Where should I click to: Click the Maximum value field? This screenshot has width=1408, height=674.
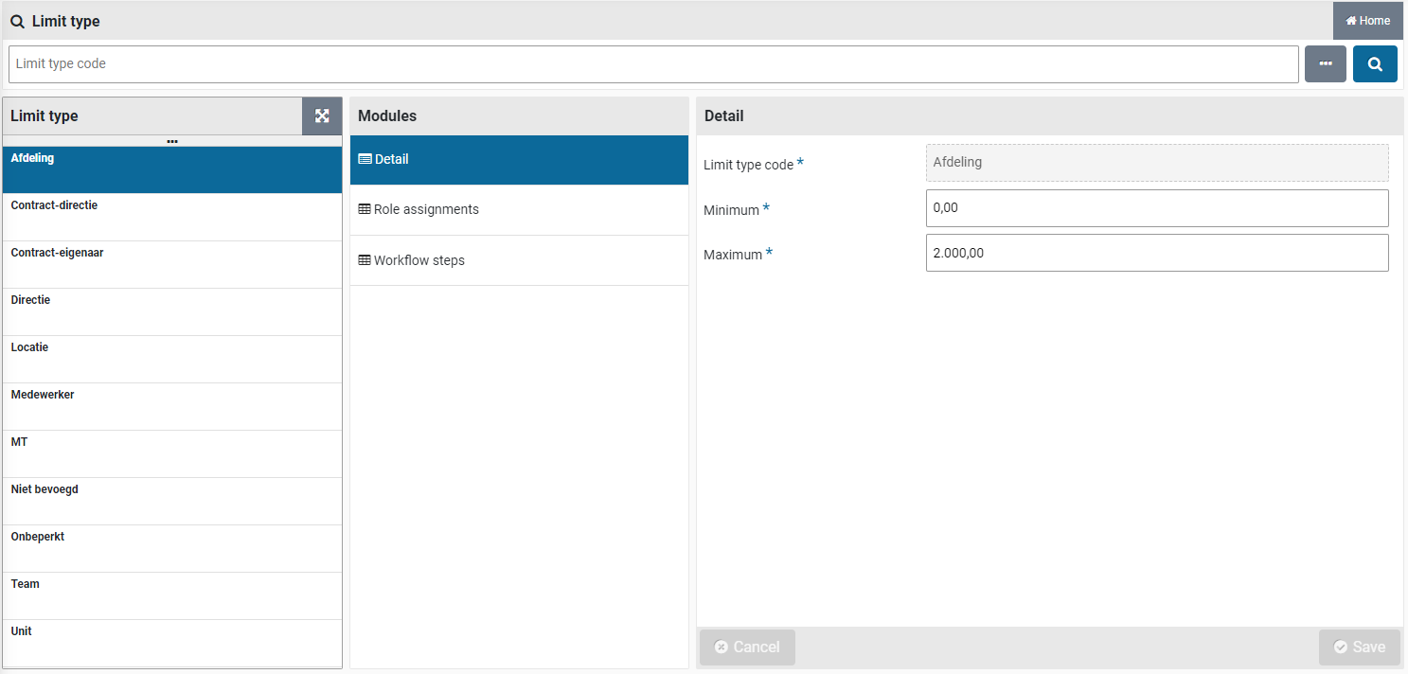point(1156,253)
